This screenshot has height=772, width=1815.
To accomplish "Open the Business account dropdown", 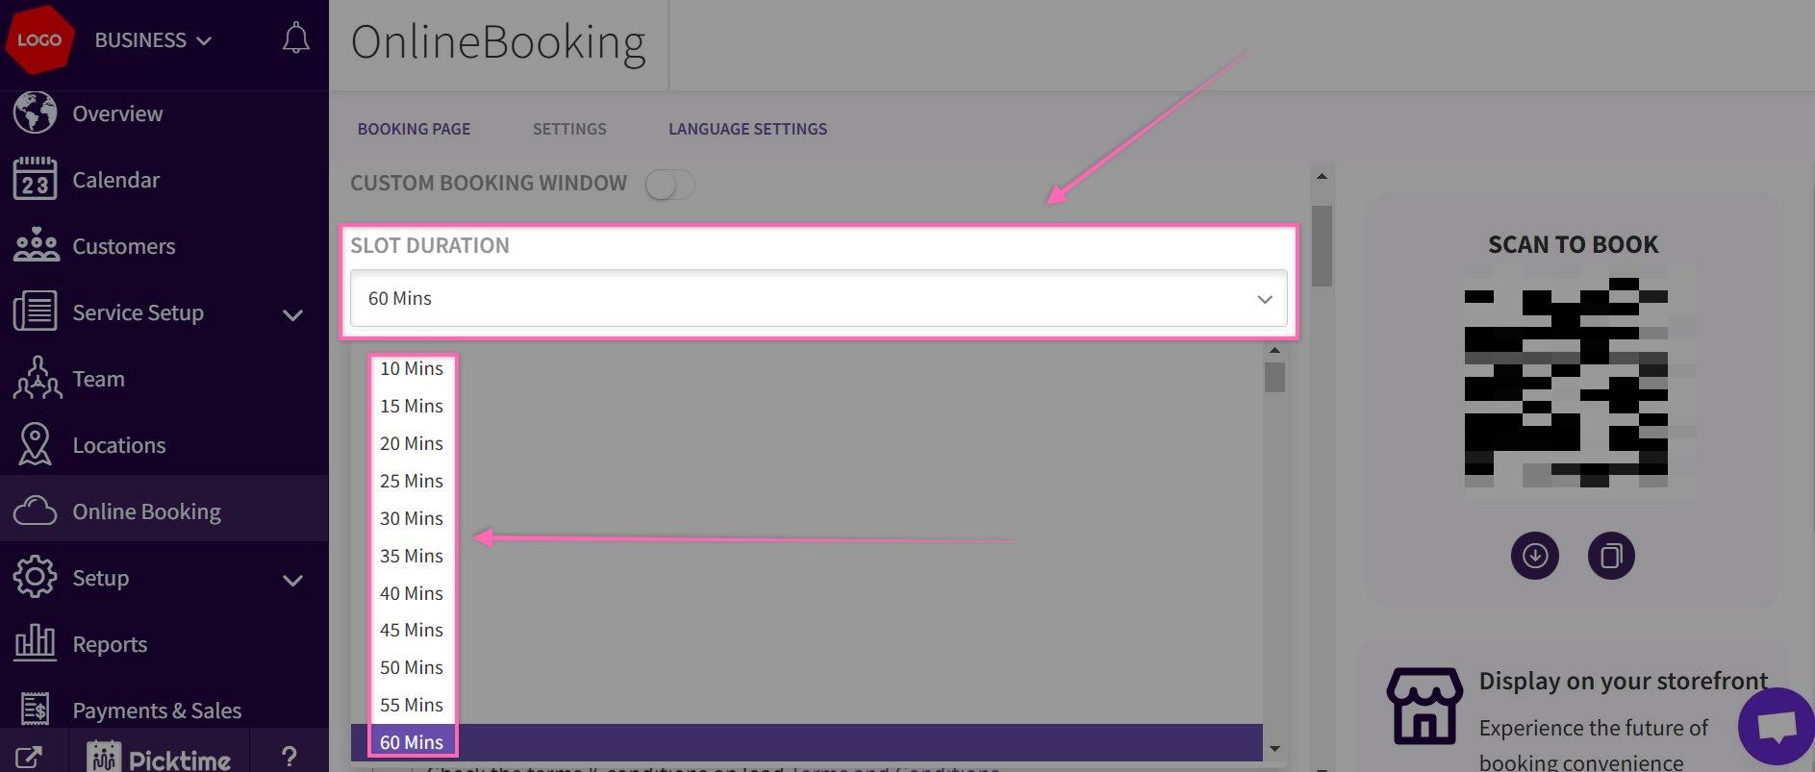I will pyautogui.click(x=152, y=40).
